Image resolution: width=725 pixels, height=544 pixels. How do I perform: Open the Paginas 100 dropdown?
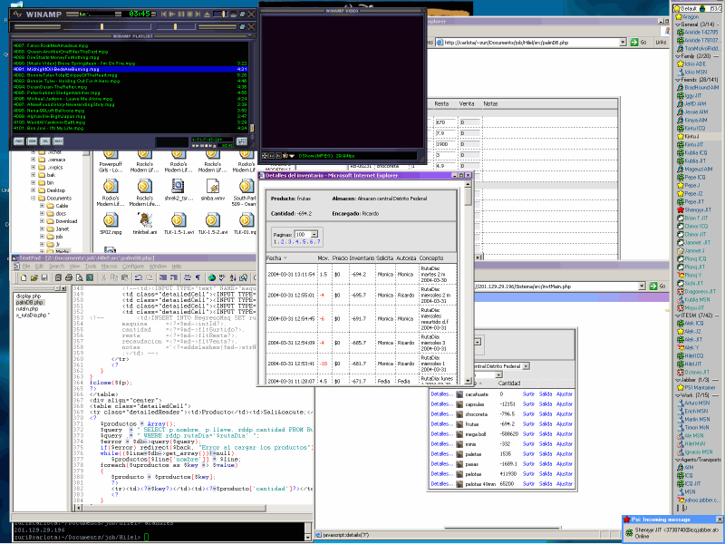coord(313,234)
